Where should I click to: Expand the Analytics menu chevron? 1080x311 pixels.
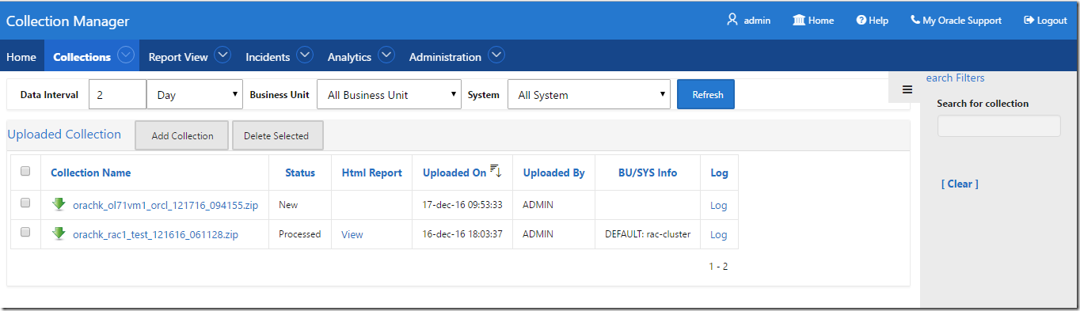(x=386, y=55)
